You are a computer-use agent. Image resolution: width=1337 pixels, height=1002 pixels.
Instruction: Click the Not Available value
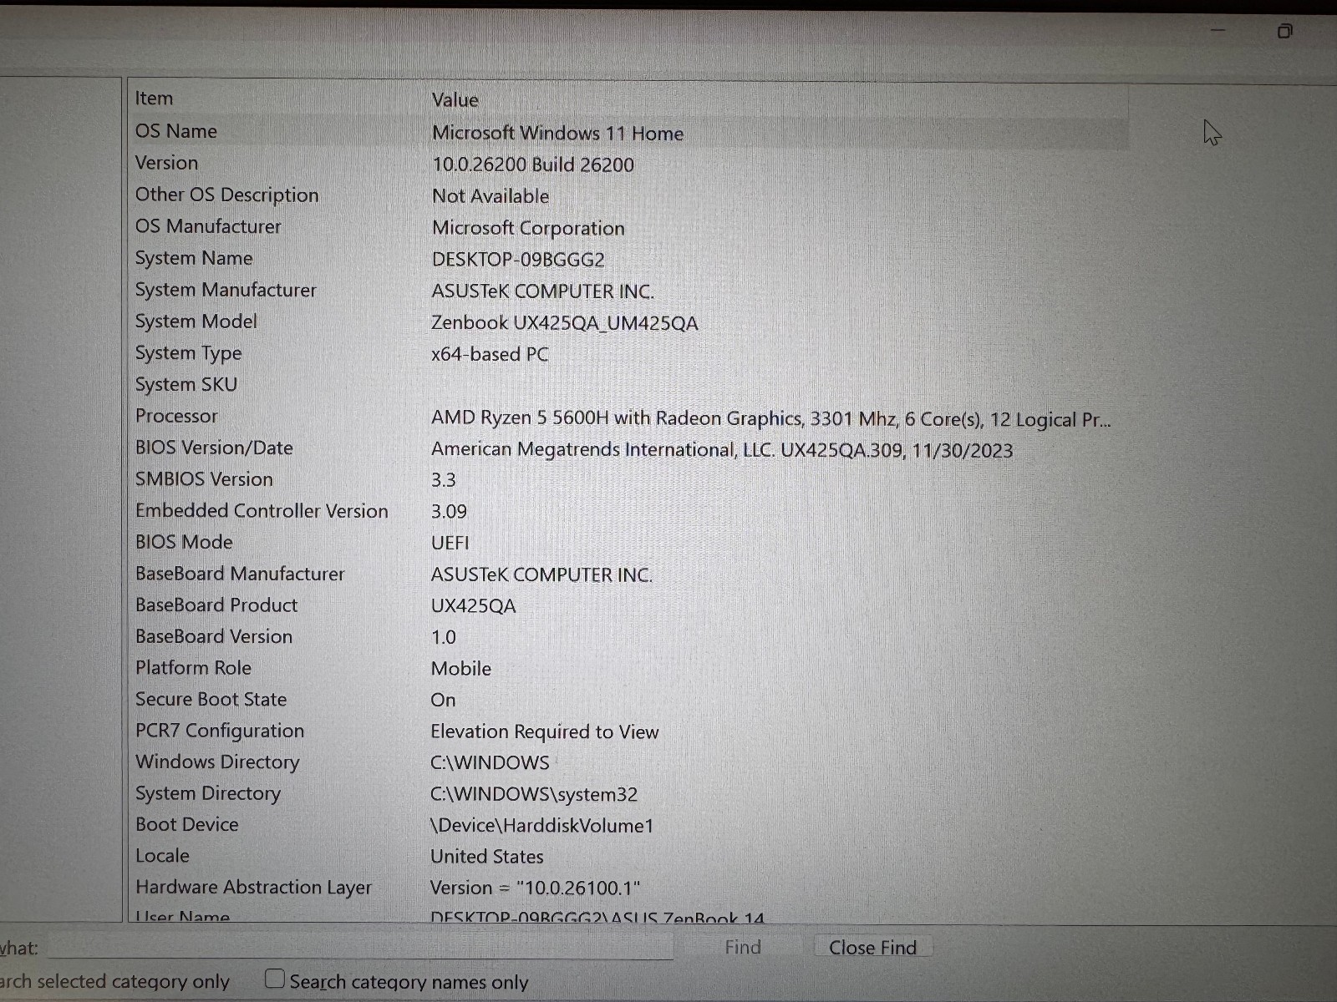tap(491, 196)
